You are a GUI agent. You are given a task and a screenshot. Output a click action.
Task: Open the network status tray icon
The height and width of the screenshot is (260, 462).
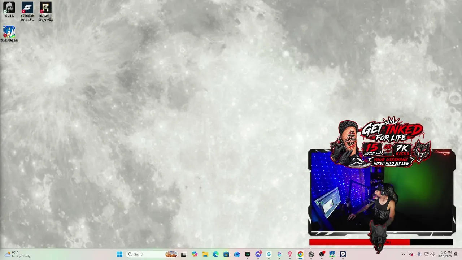[x=426, y=254]
